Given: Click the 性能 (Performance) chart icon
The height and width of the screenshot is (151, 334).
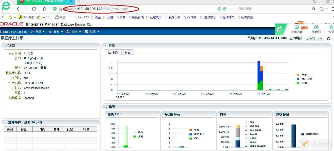Looking at the screenshot, I should coord(86,31).
